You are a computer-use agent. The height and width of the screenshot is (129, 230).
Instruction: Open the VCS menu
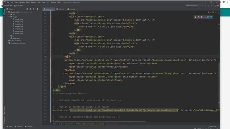[48, 3]
